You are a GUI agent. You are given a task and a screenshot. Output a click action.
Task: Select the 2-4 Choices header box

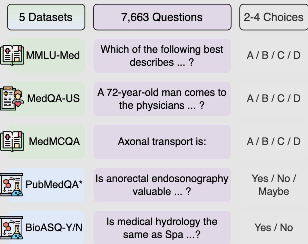[x=274, y=17]
